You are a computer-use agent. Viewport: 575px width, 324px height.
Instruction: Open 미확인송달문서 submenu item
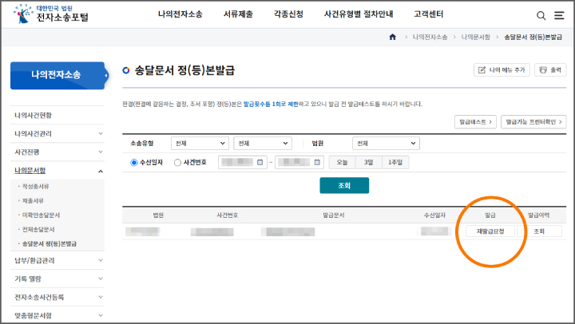click(x=41, y=215)
